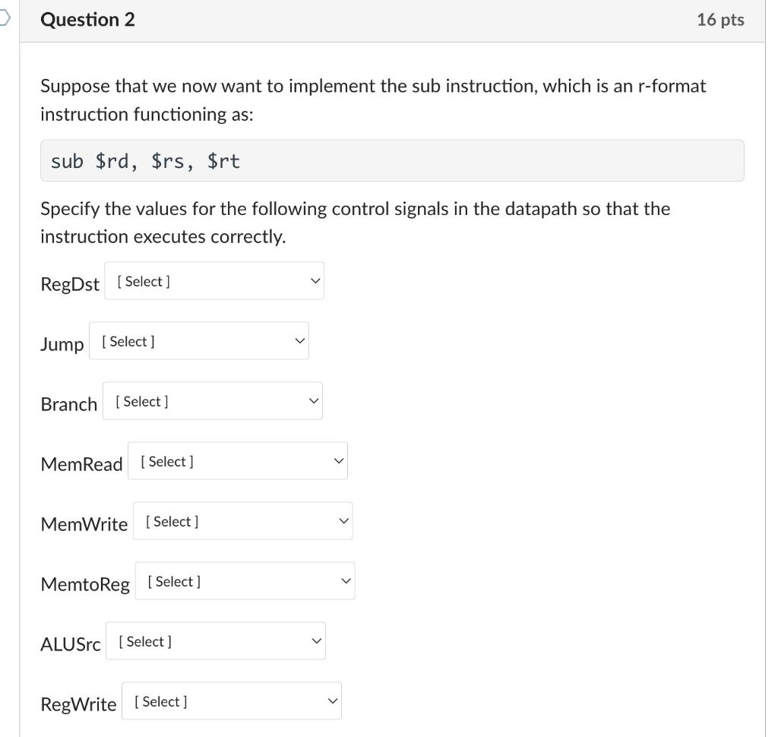Open the MemtoReg select dropdown

tap(245, 580)
